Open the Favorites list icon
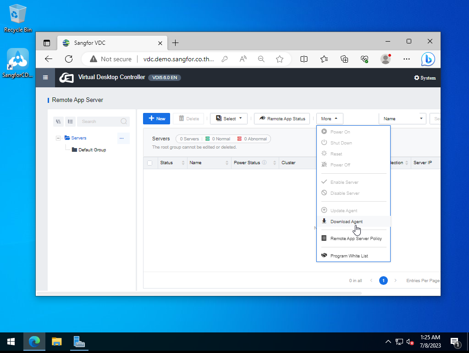This screenshot has width=469, height=353. 324,59
